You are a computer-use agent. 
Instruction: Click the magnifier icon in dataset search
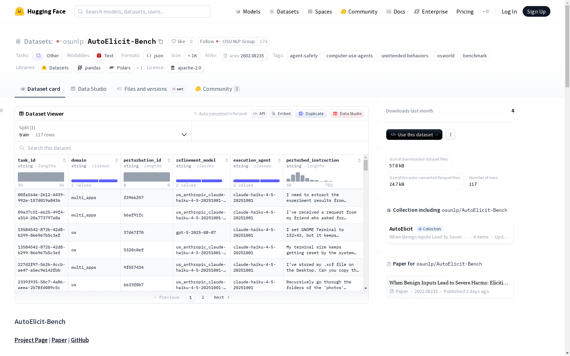(22, 148)
